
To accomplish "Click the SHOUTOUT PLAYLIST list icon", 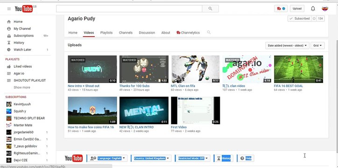I will click(9, 81).
